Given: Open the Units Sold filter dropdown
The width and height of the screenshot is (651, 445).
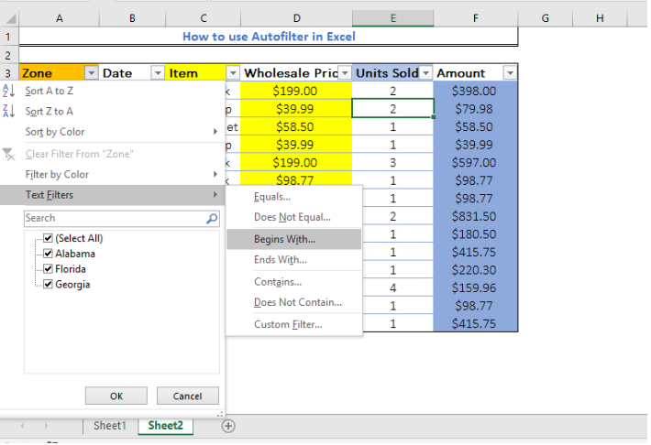Looking at the screenshot, I should [426, 73].
